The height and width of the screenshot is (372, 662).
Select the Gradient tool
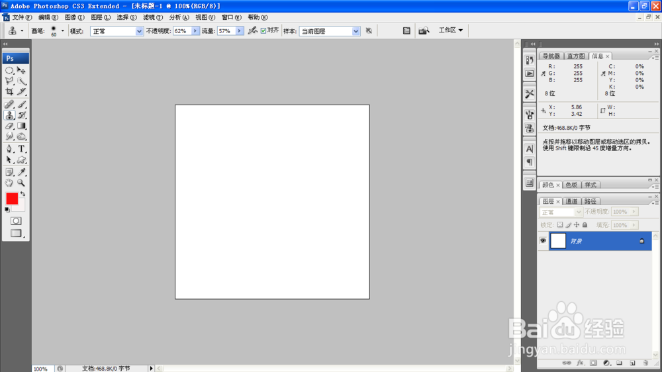pos(22,126)
